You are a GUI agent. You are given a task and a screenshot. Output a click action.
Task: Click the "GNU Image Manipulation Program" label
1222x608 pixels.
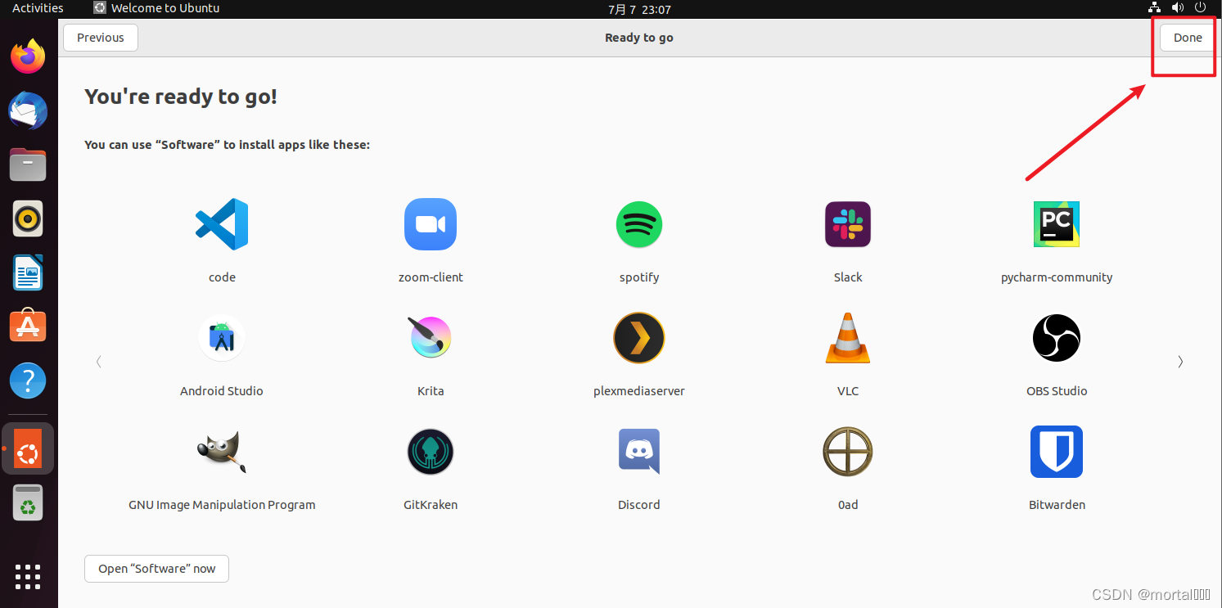[x=222, y=505]
